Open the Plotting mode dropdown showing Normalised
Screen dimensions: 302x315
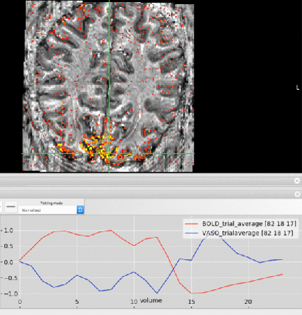(x=52, y=210)
